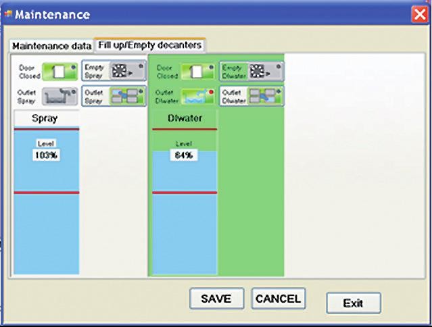Click the Spray column header
The height and width of the screenshot is (327, 432).
47,118
